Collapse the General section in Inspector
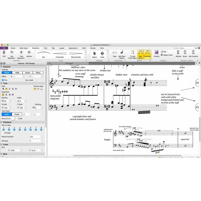This screenshot has width=201, height=201. click(x=2, y=66)
